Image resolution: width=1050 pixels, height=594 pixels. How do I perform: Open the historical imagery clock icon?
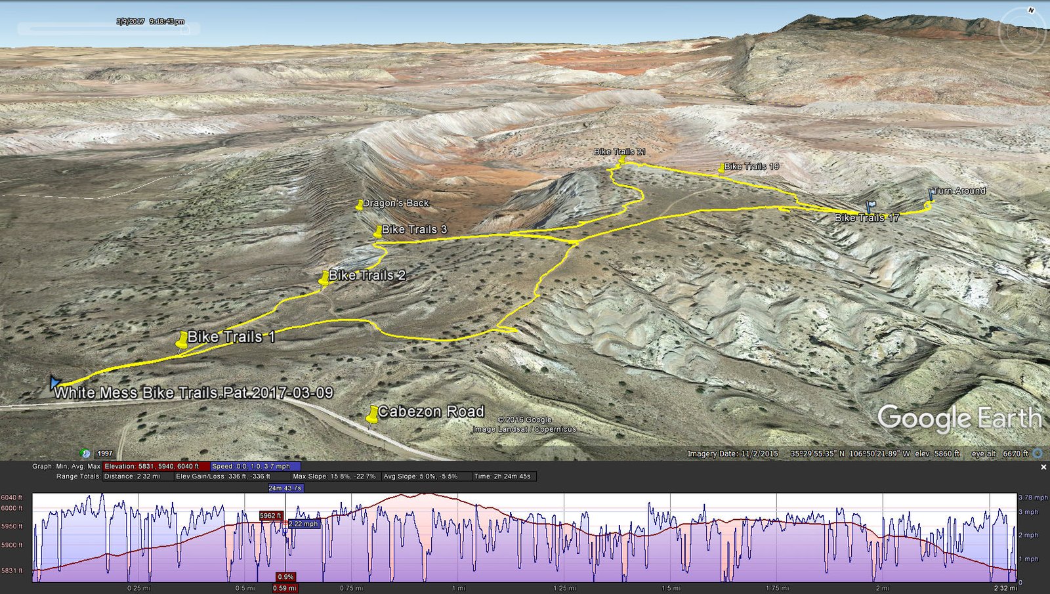pyautogui.click(x=85, y=454)
